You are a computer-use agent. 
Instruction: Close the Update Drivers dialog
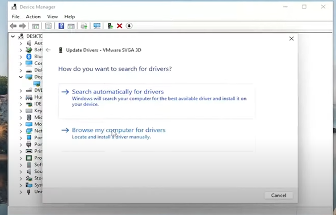[x=292, y=39]
